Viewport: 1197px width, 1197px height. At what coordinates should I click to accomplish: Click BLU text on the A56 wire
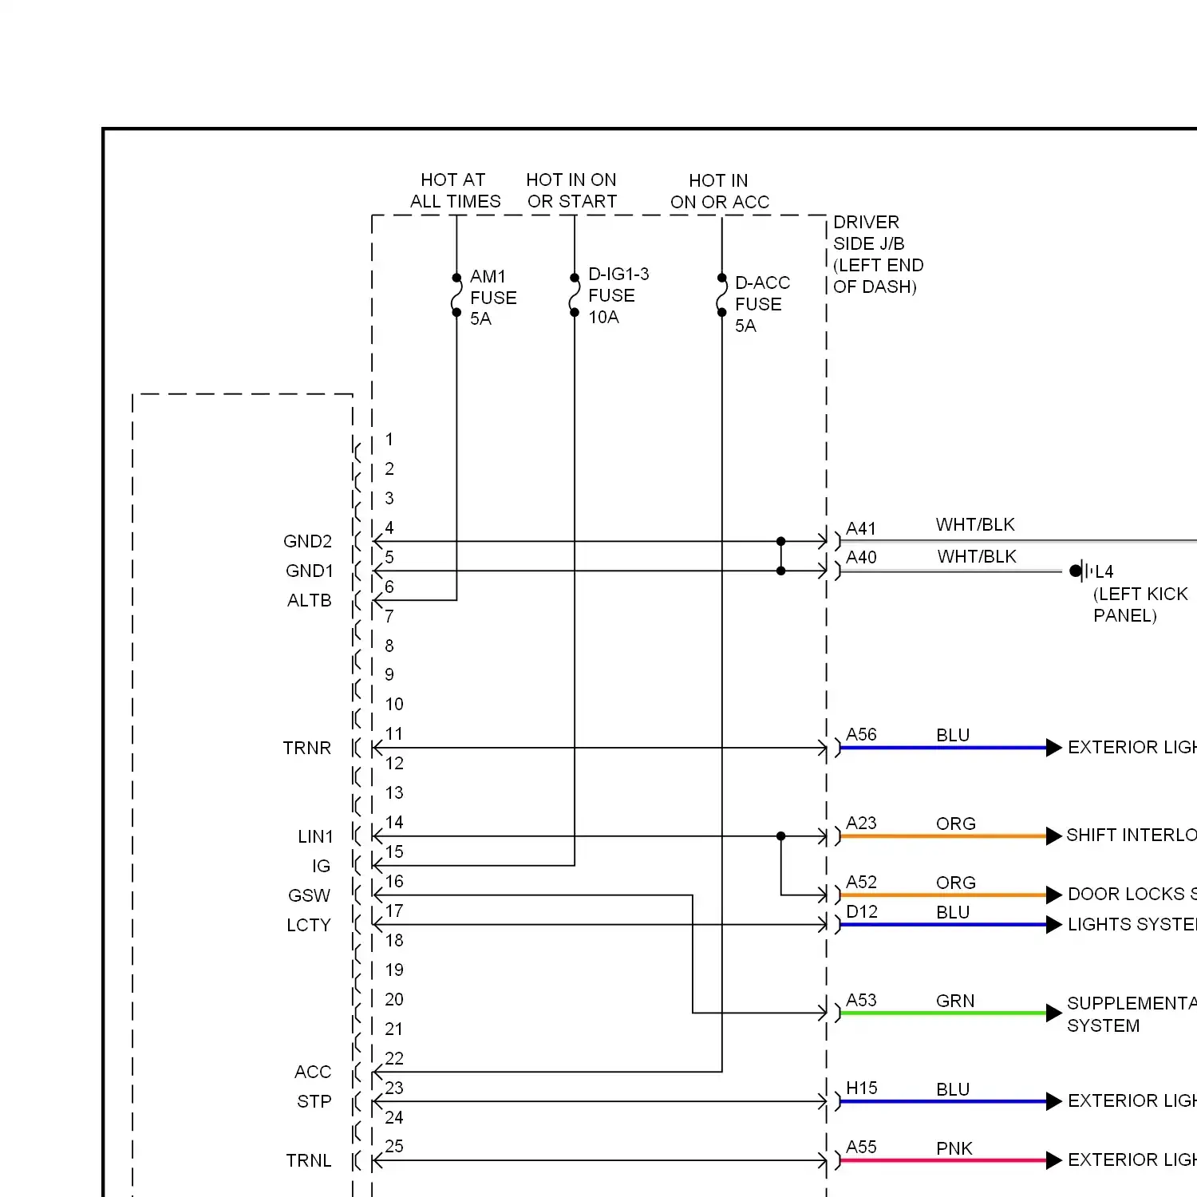(953, 735)
